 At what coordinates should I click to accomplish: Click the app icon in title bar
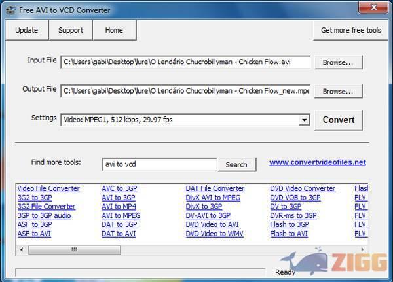(9, 10)
